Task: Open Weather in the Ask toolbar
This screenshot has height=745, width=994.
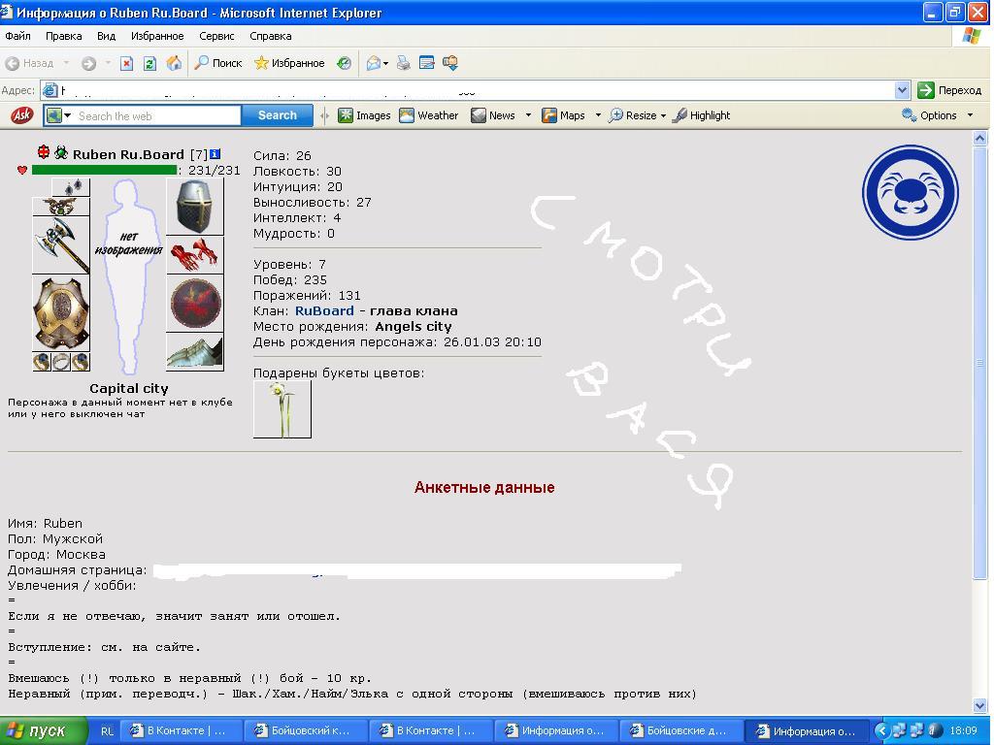Action: pyautogui.click(x=428, y=115)
